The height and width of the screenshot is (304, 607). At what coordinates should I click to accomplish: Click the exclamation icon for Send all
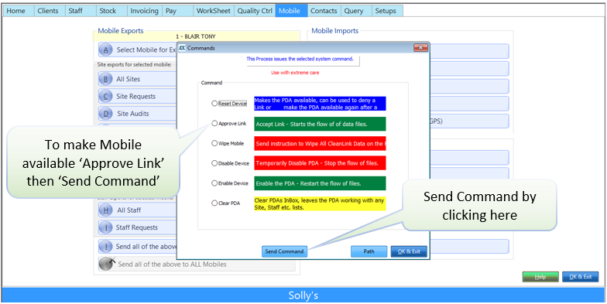[x=105, y=246]
